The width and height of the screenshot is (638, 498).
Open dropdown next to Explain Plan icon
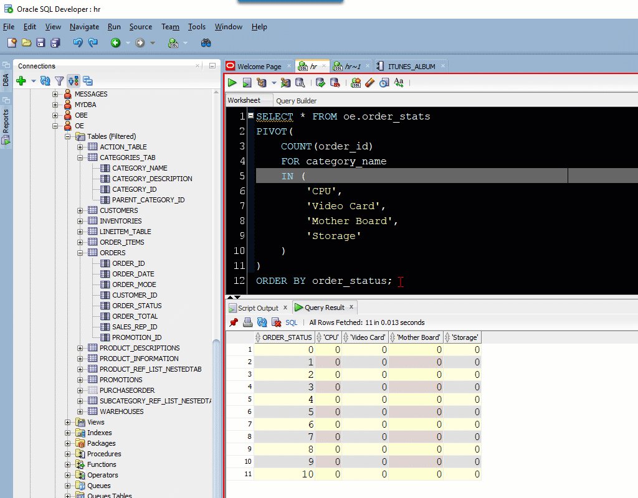tap(274, 83)
